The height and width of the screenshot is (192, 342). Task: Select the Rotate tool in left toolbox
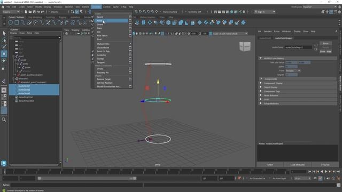coord(4,61)
